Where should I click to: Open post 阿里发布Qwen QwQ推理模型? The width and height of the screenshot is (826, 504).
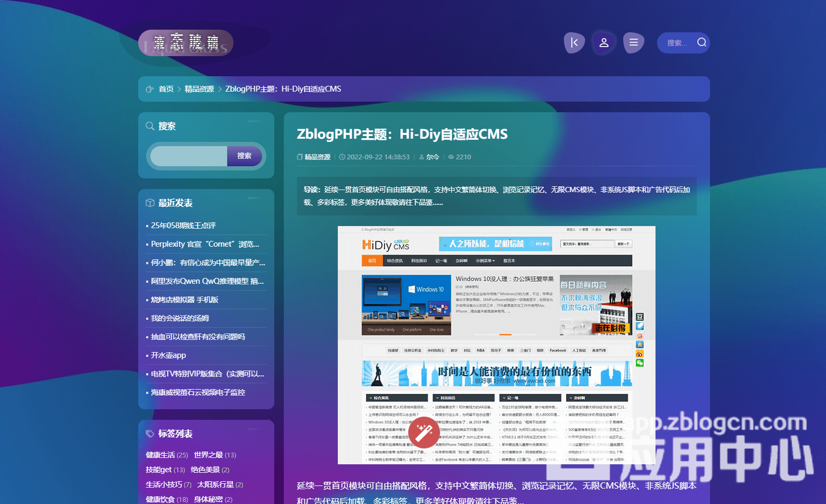point(207,281)
